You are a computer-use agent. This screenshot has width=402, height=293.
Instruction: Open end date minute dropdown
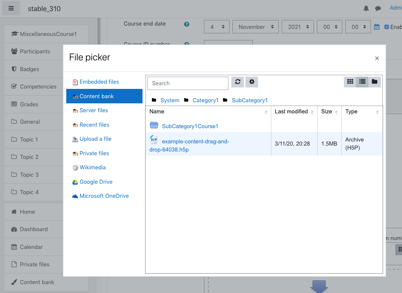point(358,27)
